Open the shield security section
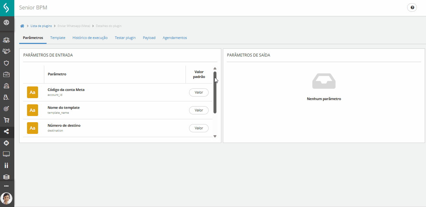Screen dimensions: 426x207 (7, 63)
